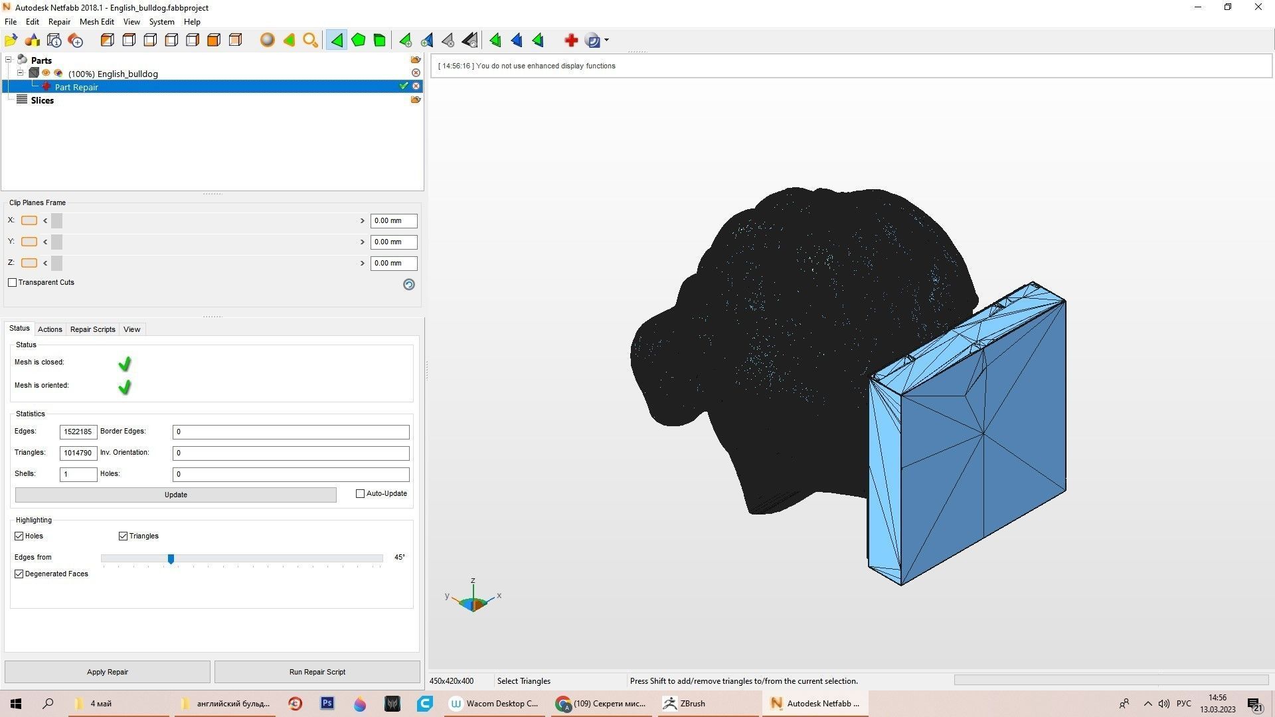Viewport: 1275px width, 717px height.
Task: Check the Auto-Update option
Action: click(x=361, y=494)
